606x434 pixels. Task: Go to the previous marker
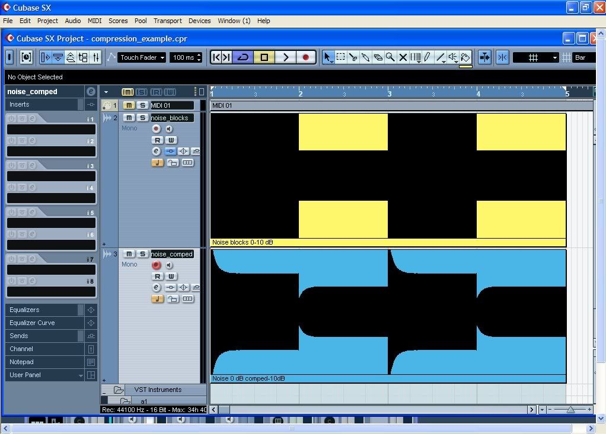tap(216, 57)
